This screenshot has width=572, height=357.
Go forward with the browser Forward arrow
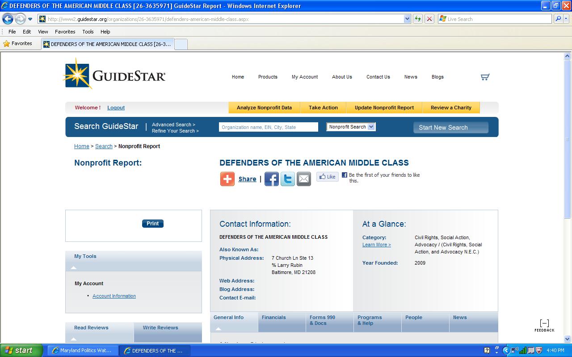point(20,19)
